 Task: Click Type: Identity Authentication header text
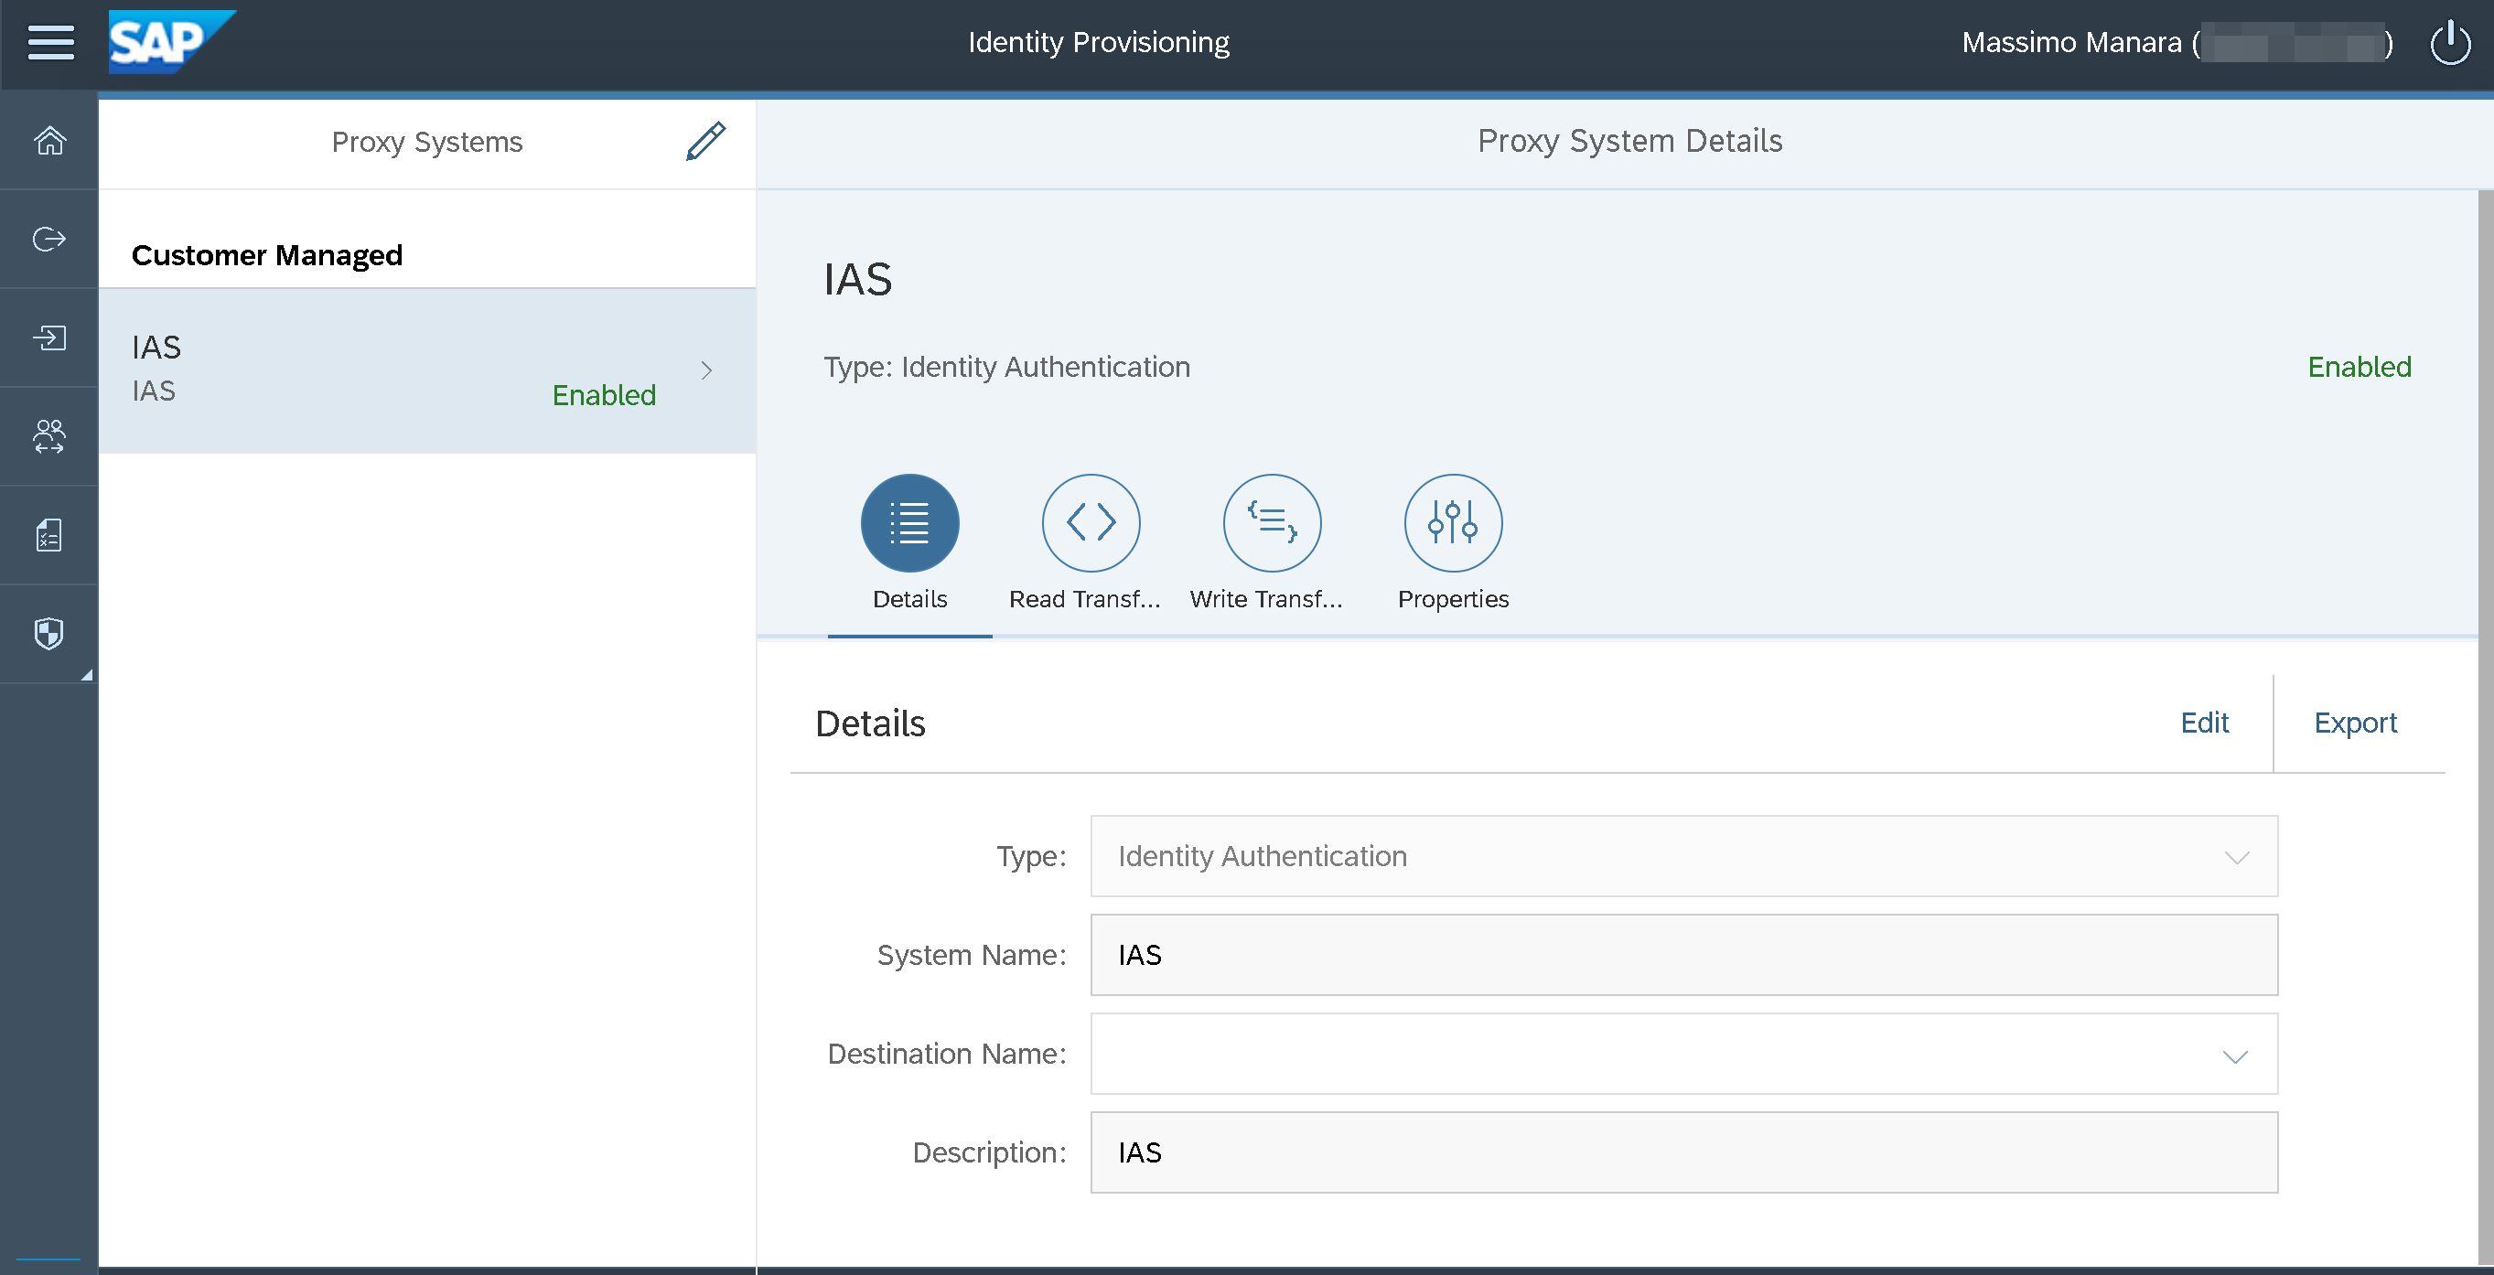pos(1007,367)
